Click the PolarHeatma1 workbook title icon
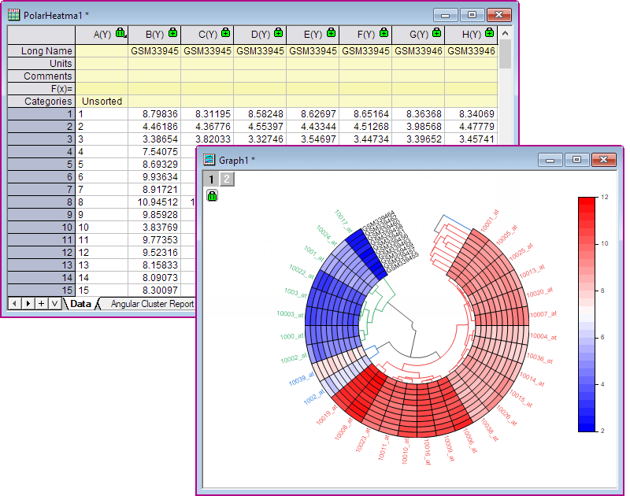Screen dimensions: 630x496 14,15
